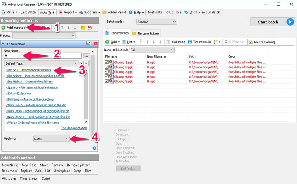Screen dimensions: 297x184
Task: Insert the DirName directory tag
Action: 30,99
